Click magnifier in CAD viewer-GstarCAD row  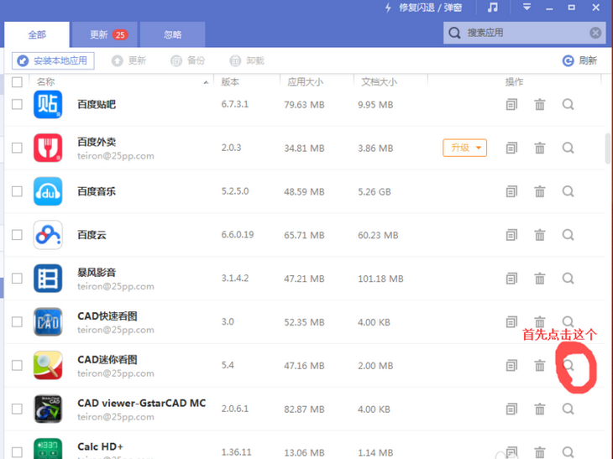(568, 409)
